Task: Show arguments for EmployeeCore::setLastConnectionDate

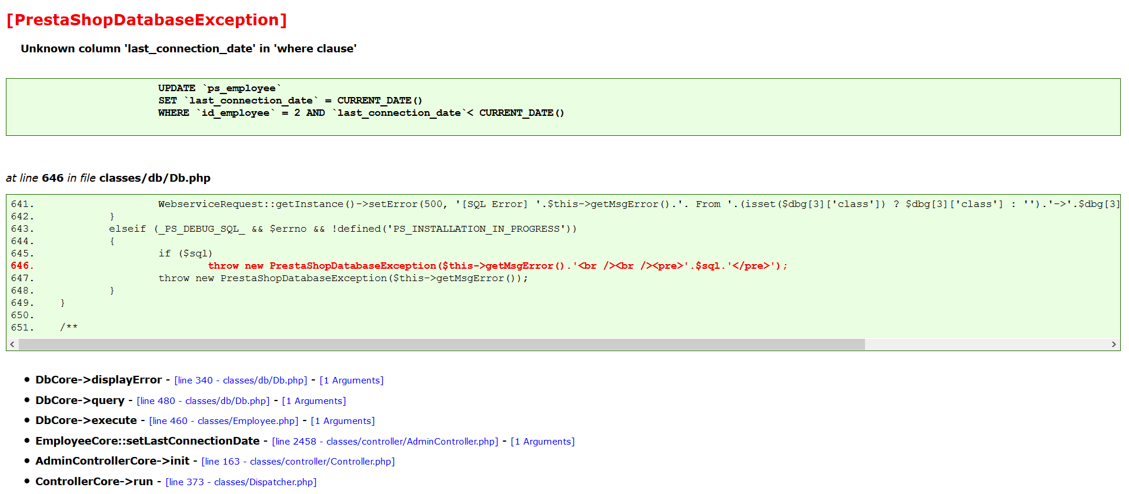Action: [x=543, y=442]
